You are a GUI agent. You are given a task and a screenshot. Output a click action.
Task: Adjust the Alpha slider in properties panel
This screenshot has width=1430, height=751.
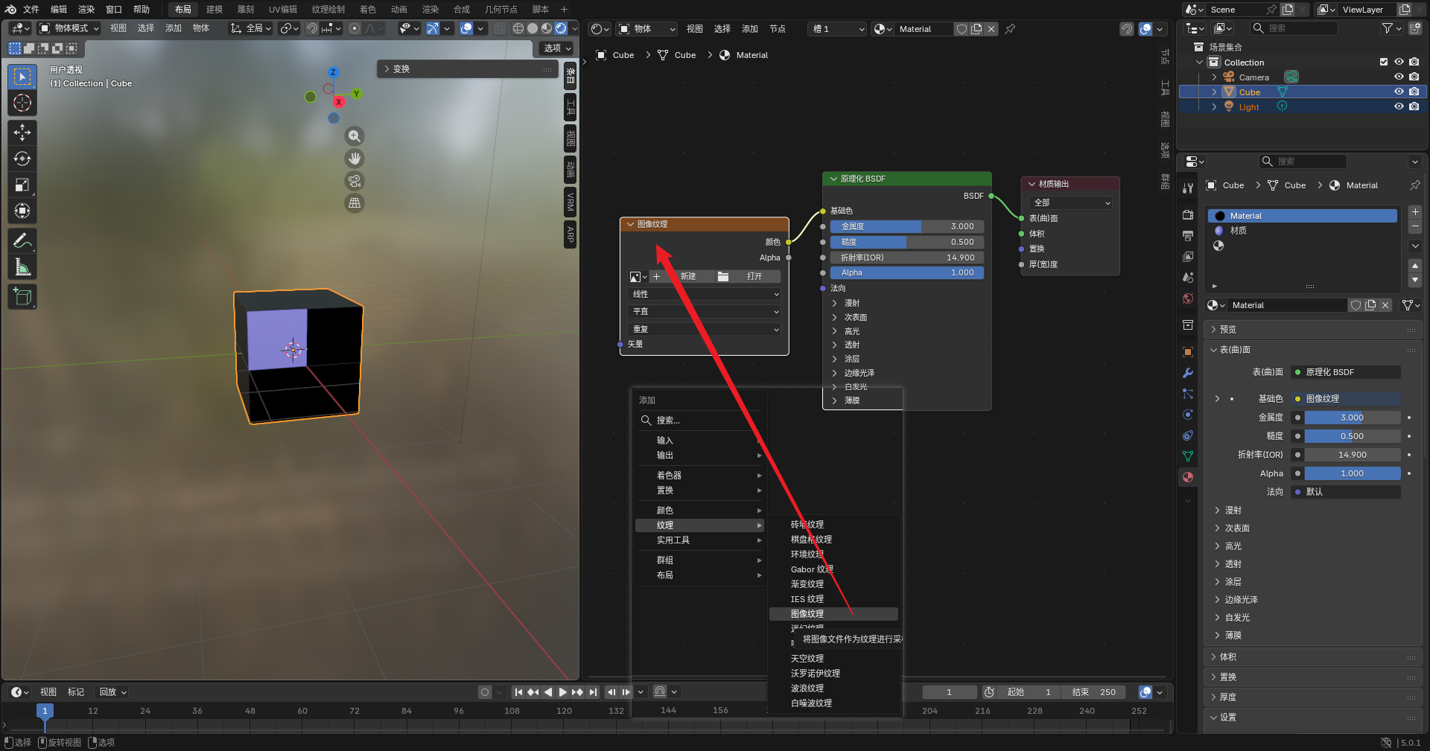(x=1352, y=473)
